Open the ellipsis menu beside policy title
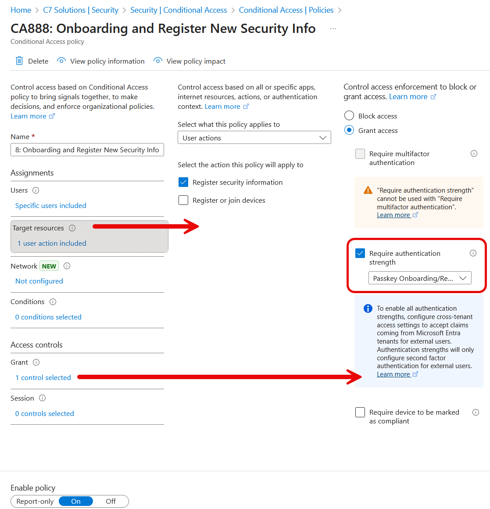The height and width of the screenshot is (509, 490). 333,29
